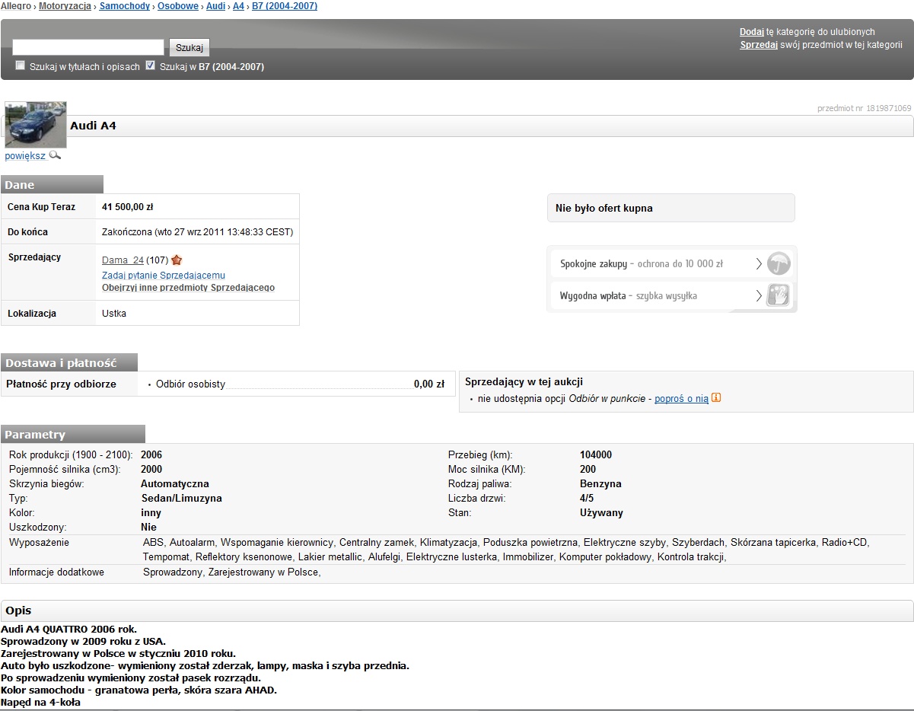914x711 pixels.
Task: Open Samochody breadcrumb link
Action: tap(125, 6)
